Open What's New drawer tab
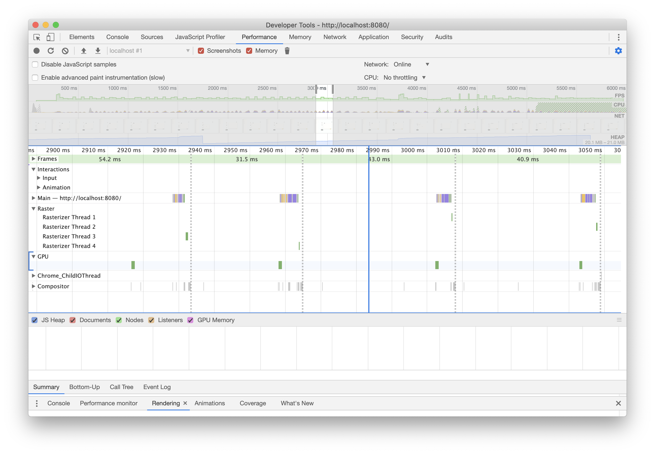The width and height of the screenshot is (655, 454). [297, 403]
